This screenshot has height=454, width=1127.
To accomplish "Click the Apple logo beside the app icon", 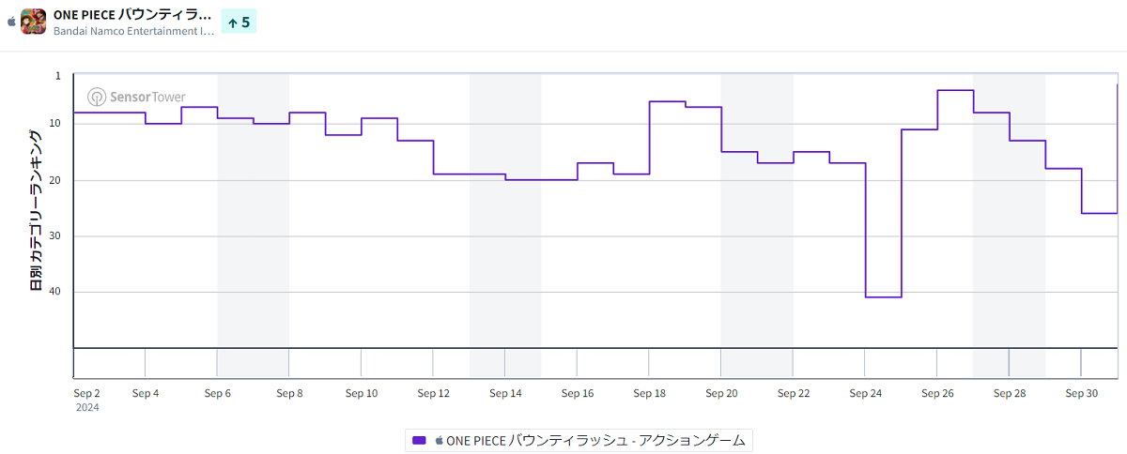I will (x=11, y=21).
